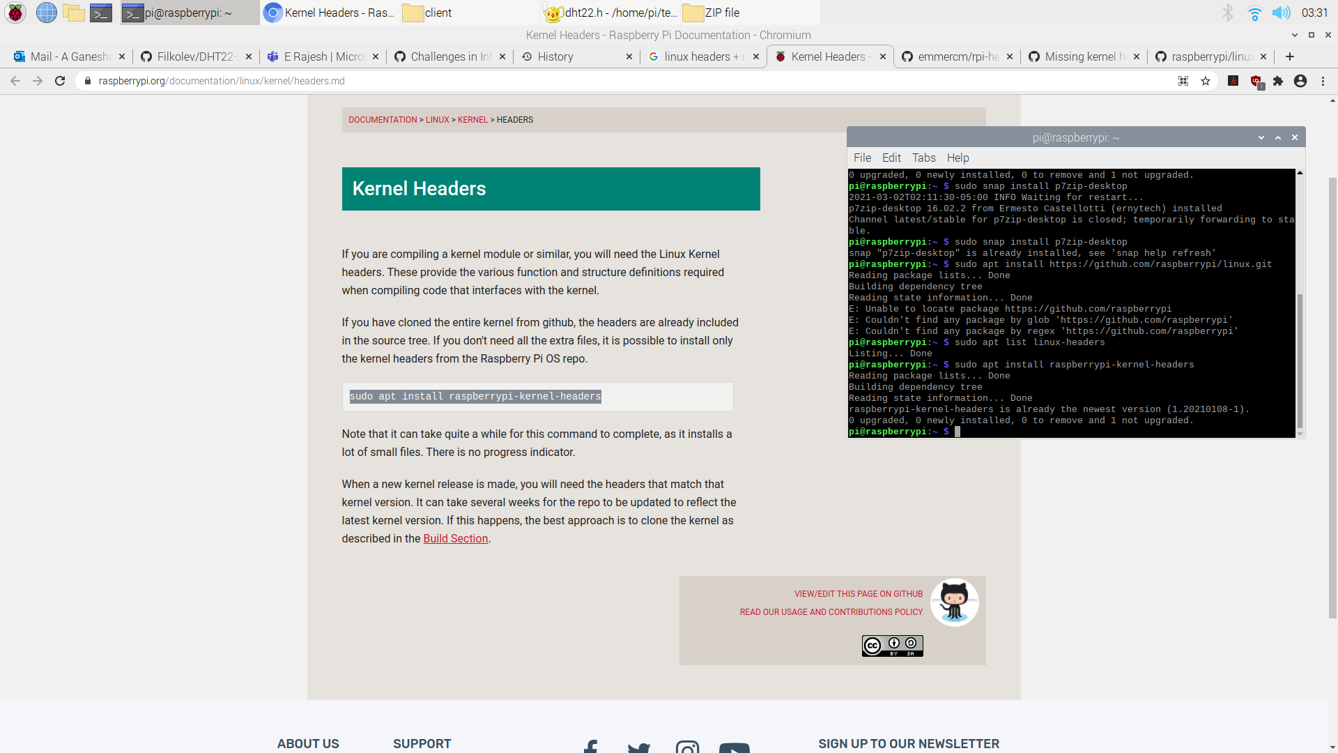1338x753 pixels.
Task: Open the file manager from taskbar
Action: pyautogui.click(x=73, y=13)
